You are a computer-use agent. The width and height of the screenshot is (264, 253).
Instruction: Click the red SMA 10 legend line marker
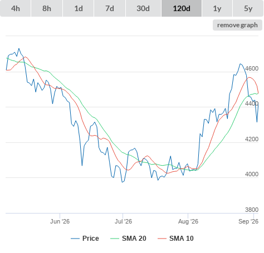[x=162, y=239]
